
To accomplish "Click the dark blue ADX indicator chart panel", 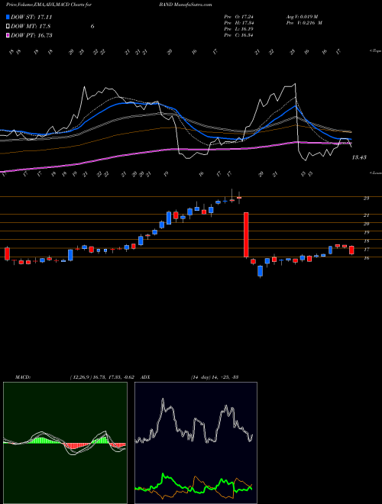I will pos(196,443).
